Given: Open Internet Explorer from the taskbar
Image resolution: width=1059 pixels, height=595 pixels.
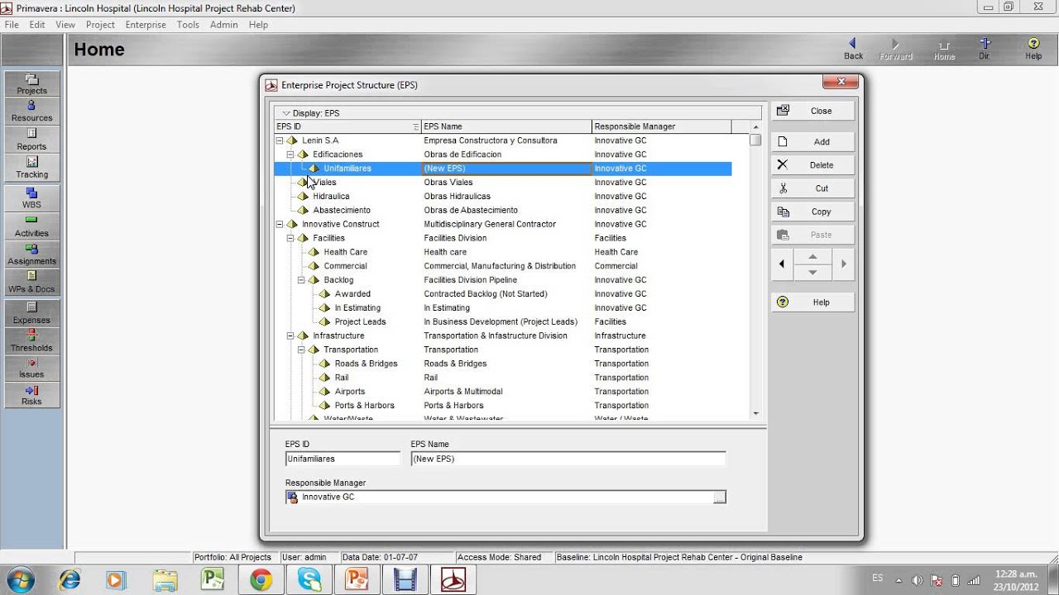Looking at the screenshot, I should point(69,579).
